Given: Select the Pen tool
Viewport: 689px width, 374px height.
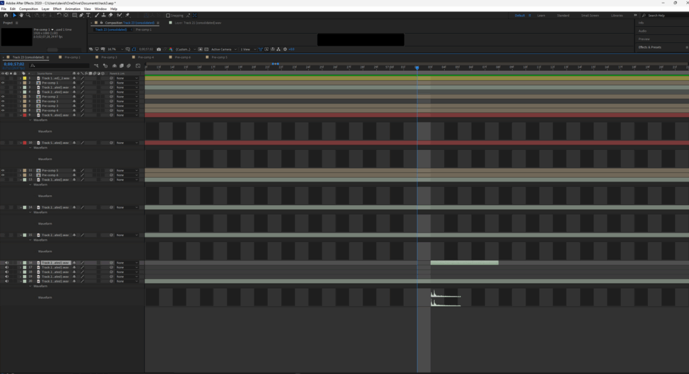Looking at the screenshot, I should (81, 15).
